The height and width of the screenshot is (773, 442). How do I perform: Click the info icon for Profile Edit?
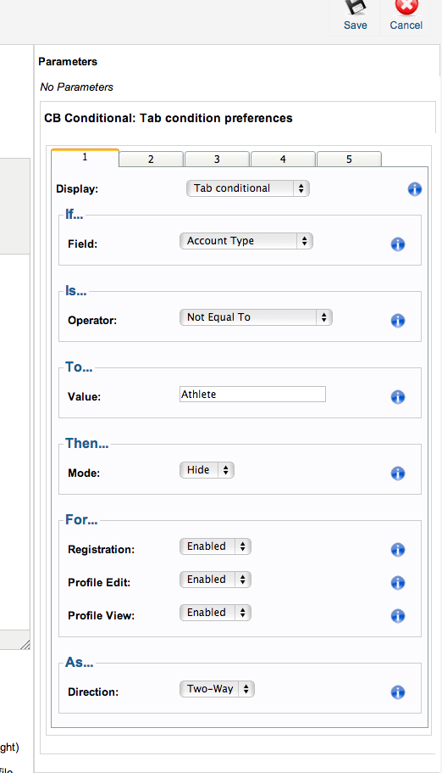tap(398, 583)
